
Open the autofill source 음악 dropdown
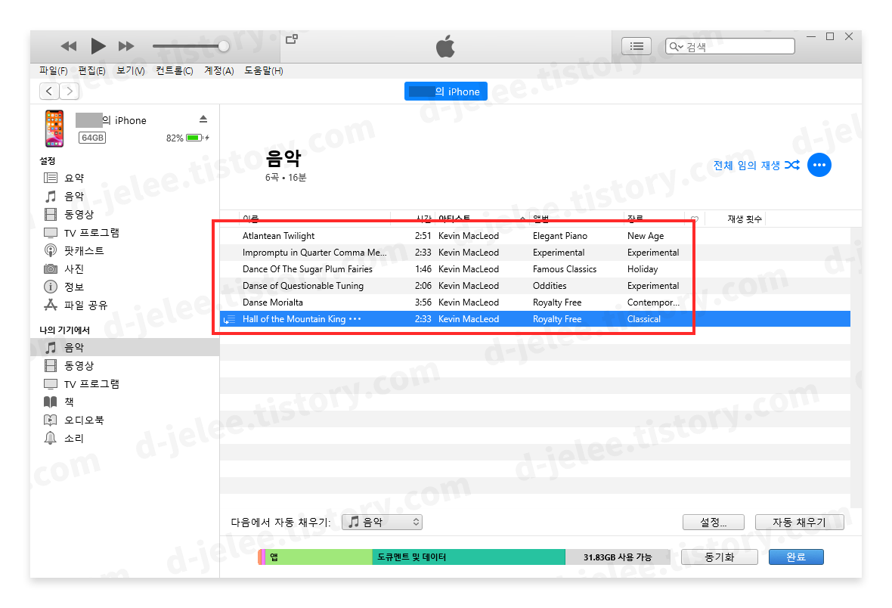pos(382,522)
